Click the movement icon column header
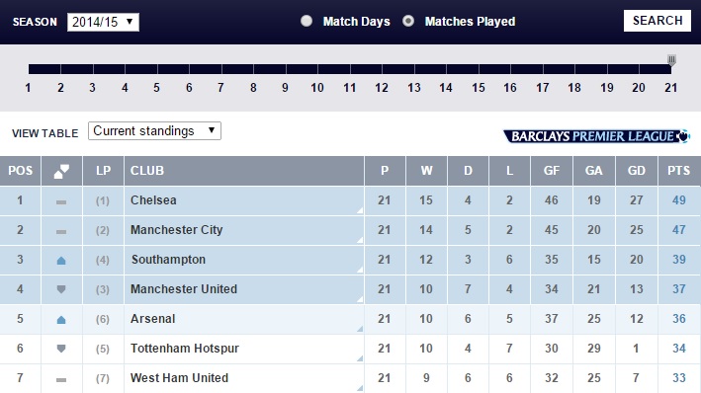 (61, 171)
